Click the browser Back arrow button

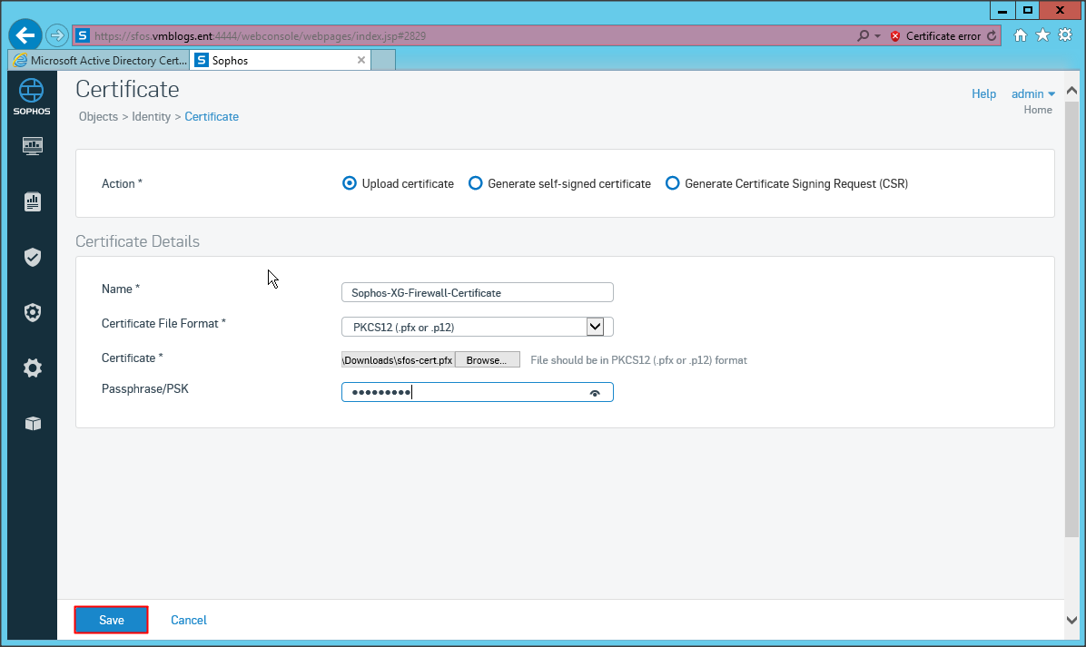tap(25, 36)
